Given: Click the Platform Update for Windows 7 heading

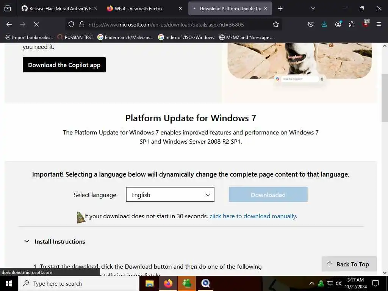Looking at the screenshot, I should pyautogui.click(x=191, y=118).
